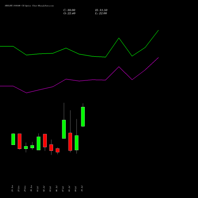Select the 25 Jun date label
Screen dimensions: 198x198
19,188
